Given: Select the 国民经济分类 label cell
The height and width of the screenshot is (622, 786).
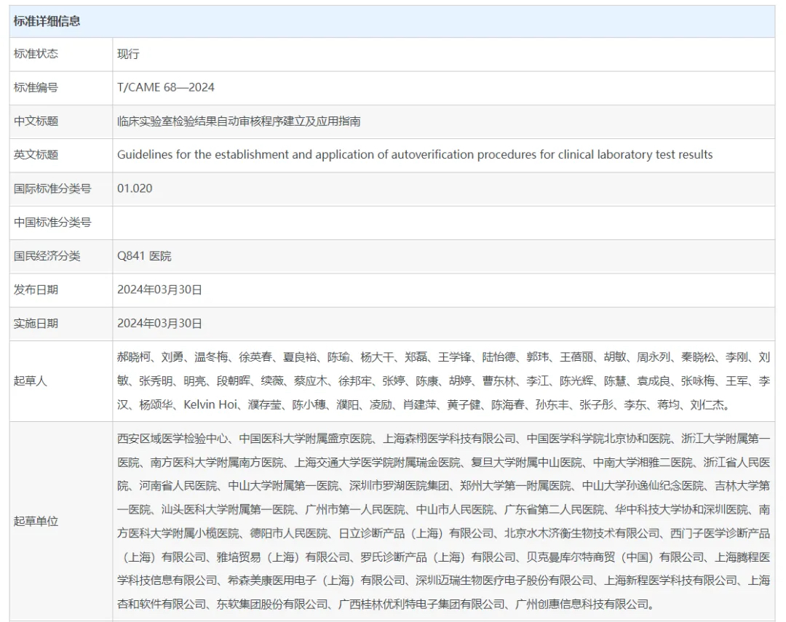Looking at the screenshot, I should click(x=60, y=256).
